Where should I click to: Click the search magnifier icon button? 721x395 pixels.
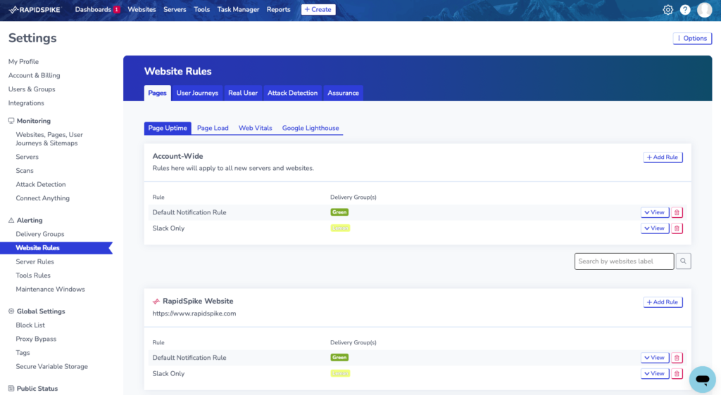click(683, 261)
